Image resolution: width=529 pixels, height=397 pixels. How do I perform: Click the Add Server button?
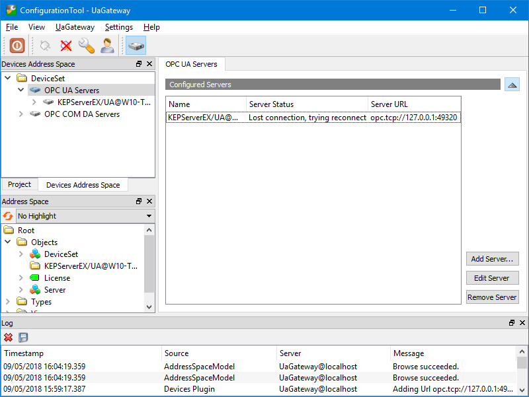(492, 258)
